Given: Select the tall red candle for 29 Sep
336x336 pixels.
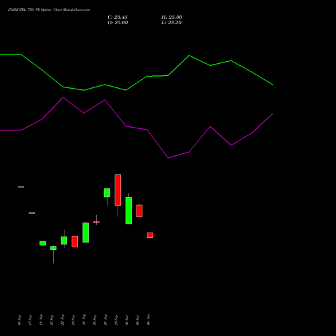Looking at the screenshot, I should coord(118,190).
